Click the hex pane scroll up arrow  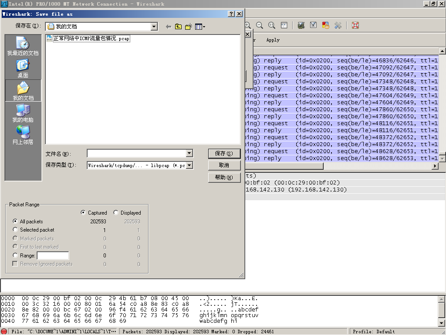tap(441, 299)
